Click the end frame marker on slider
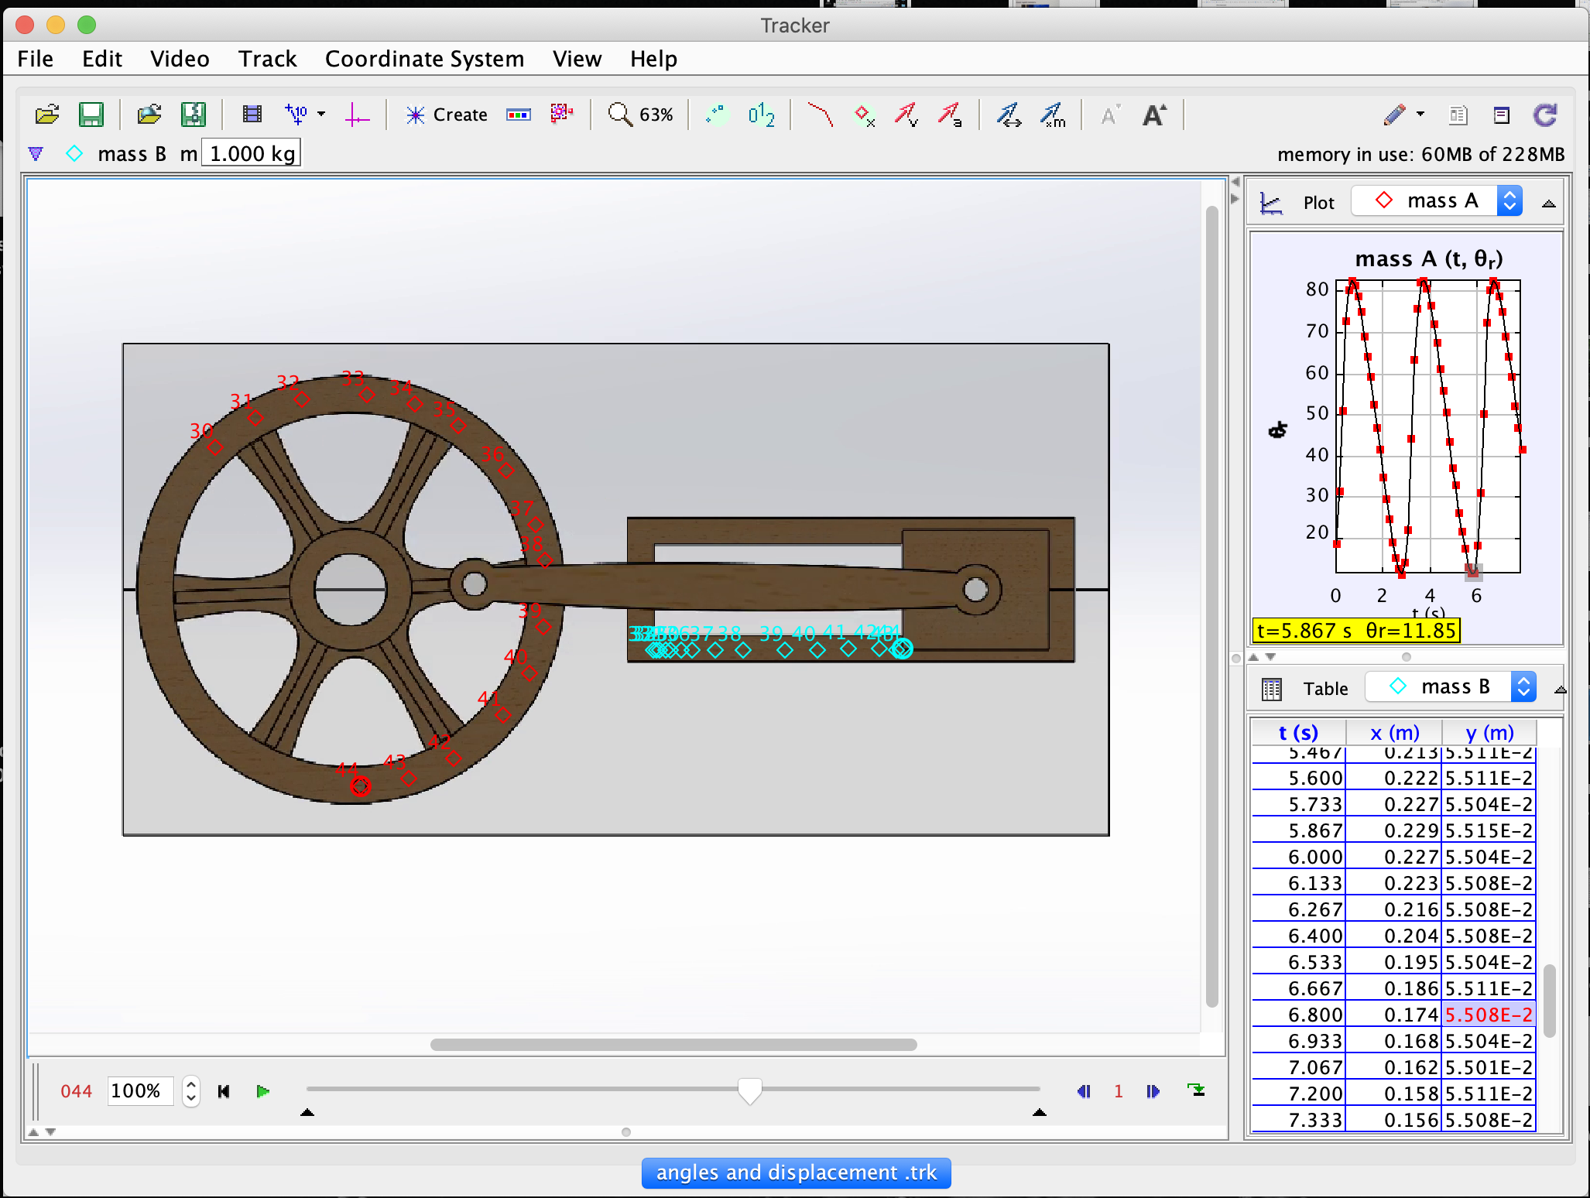Screen dimensions: 1590x1198 pyautogui.click(x=1040, y=1112)
